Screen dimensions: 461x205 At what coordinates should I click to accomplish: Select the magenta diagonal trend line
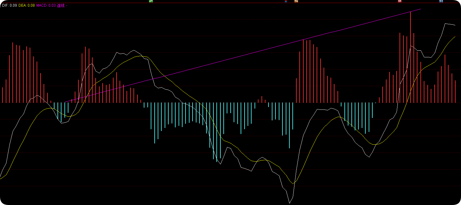243,56
